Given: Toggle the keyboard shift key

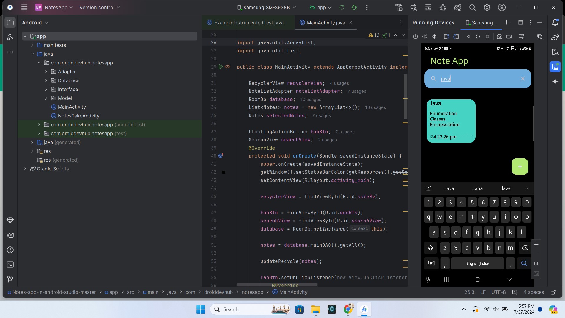Looking at the screenshot, I should click(x=430, y=248).
